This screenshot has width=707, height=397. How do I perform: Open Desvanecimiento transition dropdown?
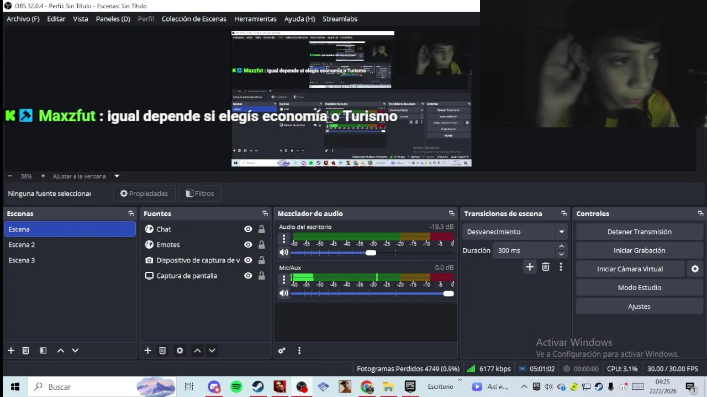515,232
